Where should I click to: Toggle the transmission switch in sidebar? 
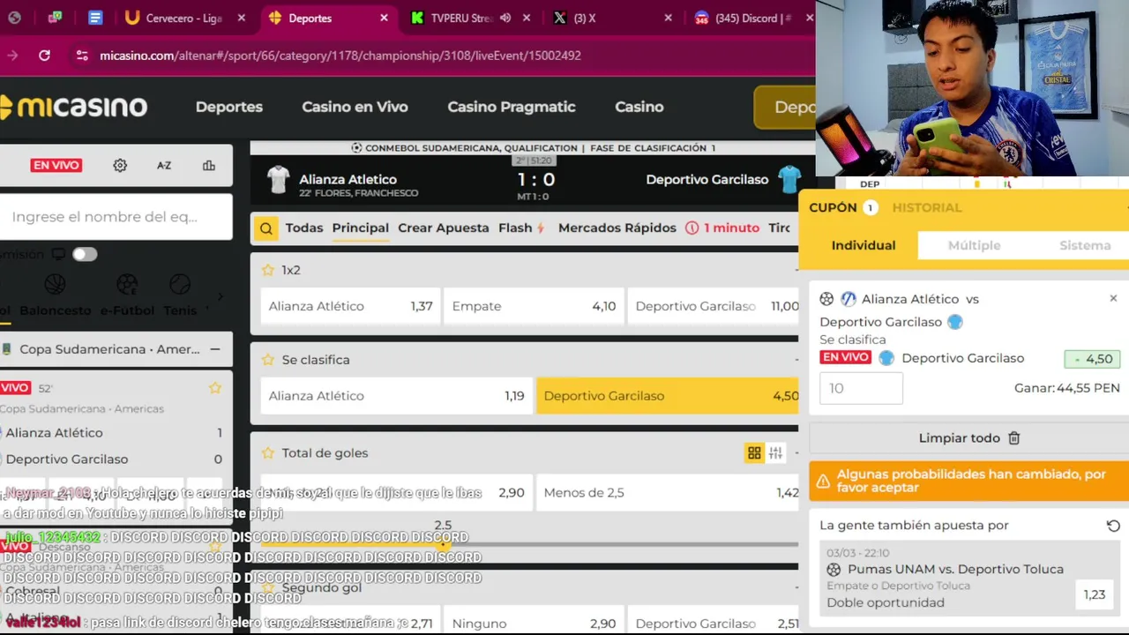pyautogui.click(x=85, y=254)
